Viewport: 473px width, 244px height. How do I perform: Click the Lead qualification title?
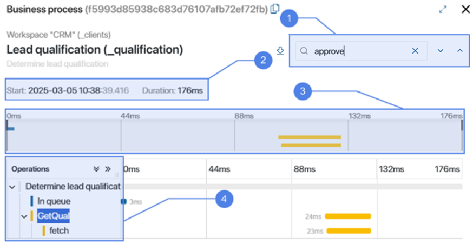(x=95, y=50)
